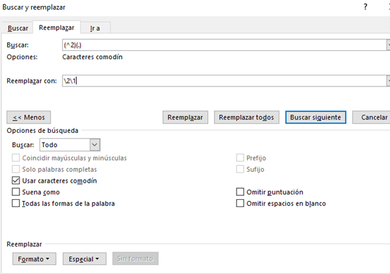Expand the Especial dropdown menu
The height and width of the screenshot is (274, 390).
coord(84,259)
